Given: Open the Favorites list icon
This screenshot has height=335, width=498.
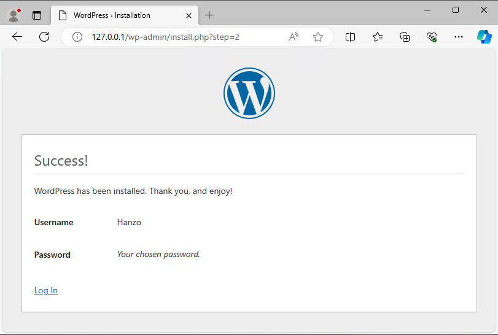Looking at the screenshot, I should point(378,37).
